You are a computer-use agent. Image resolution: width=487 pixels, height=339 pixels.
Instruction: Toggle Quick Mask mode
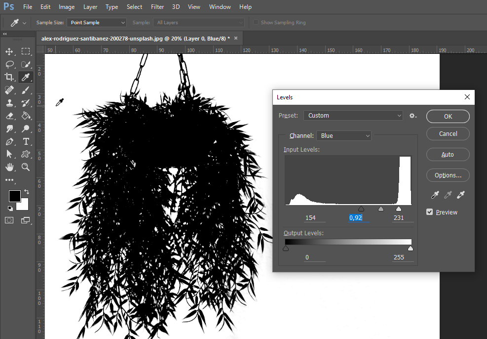(x=9, y=220)
